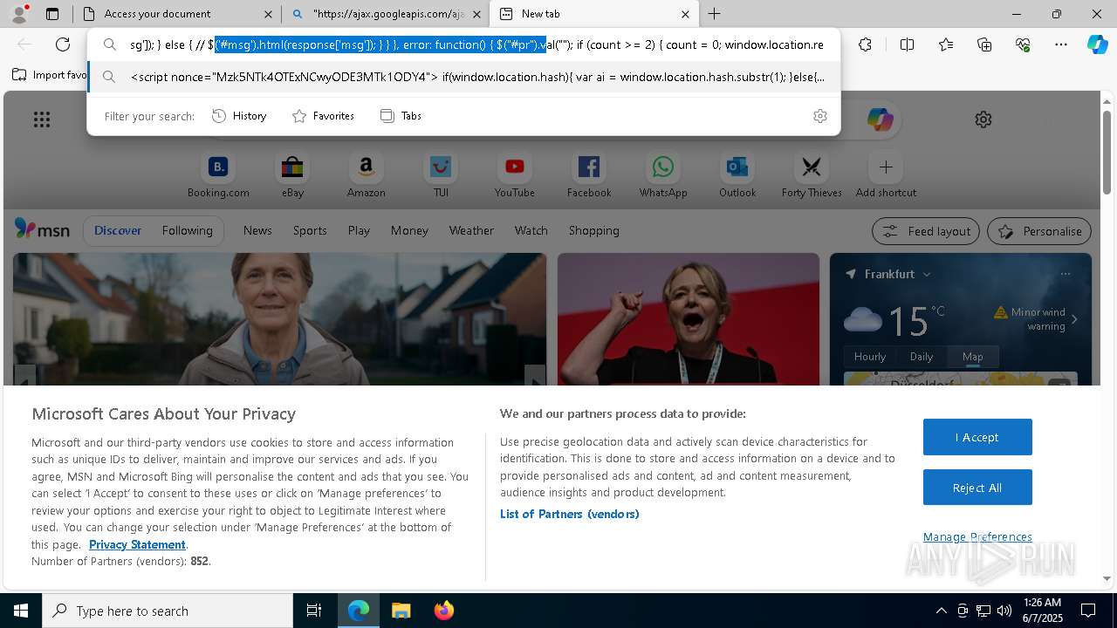Open address bar search settings gear
Screen dimensions: 1117x628
(819, 116)
